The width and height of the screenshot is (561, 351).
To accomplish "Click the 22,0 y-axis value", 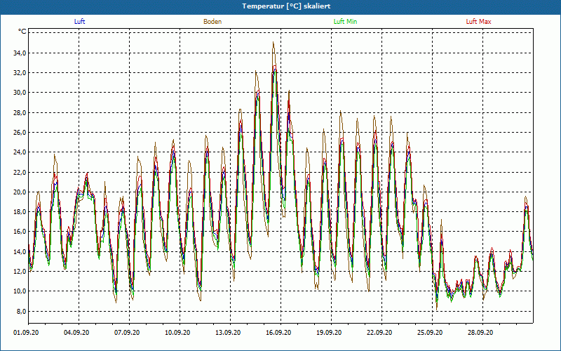I will (19, 172).
